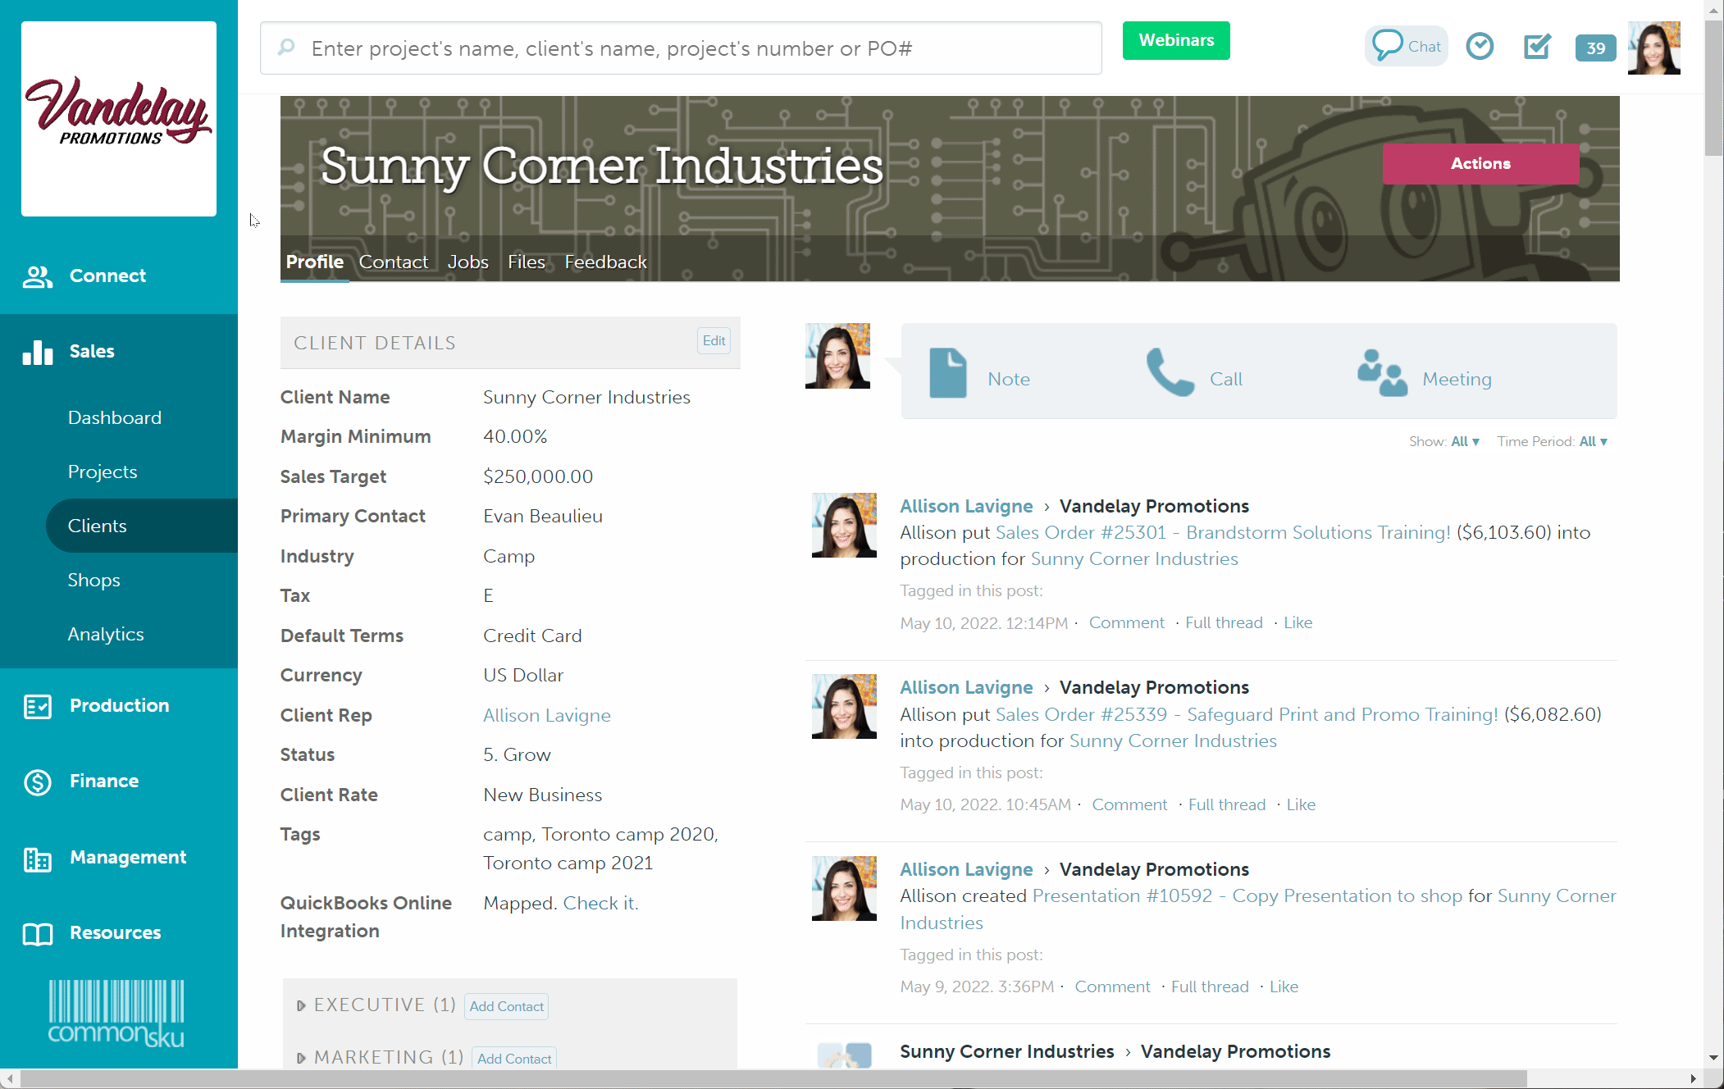Click inside the project search field
The width and height of the screenshot is (1724, 1089).
tap(681, 48)
